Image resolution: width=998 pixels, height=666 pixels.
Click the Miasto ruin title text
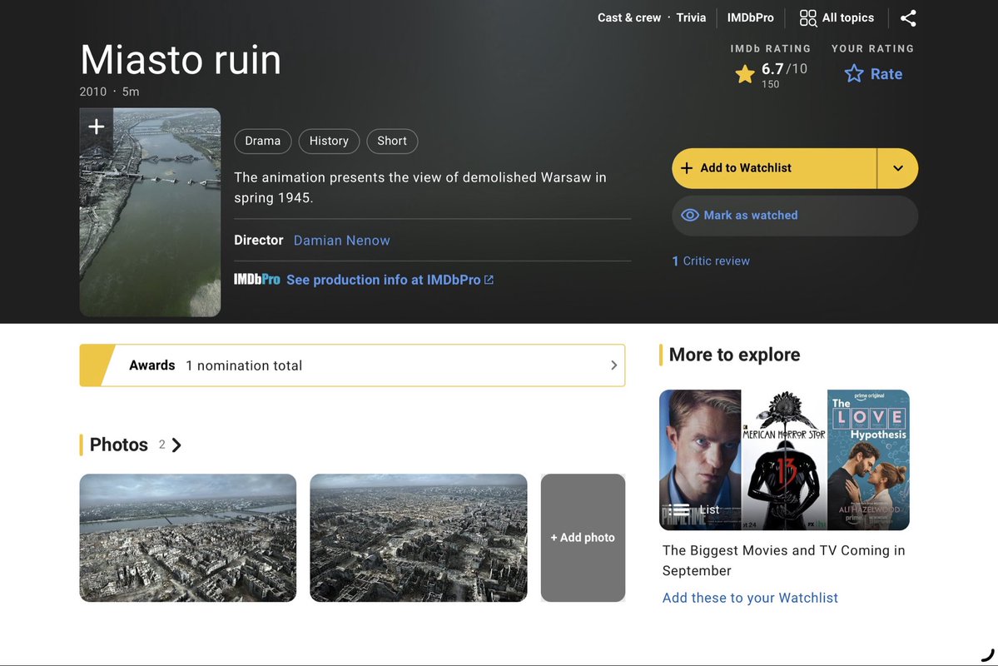pyautogui.click(x=181, y=60)
